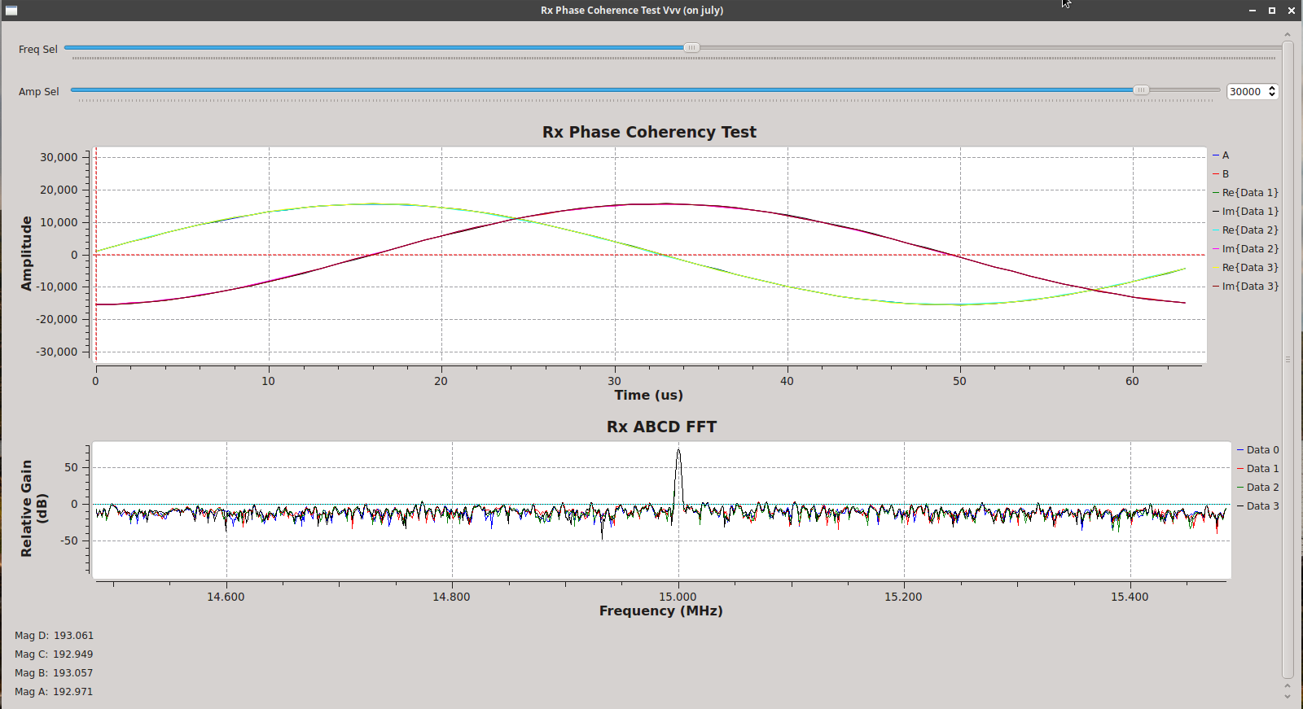This screenshot has height=709, width=1303.
Task: Show or hide Im{Data 3} curve
Action: pyautogui.click(x=1249, y=287)
